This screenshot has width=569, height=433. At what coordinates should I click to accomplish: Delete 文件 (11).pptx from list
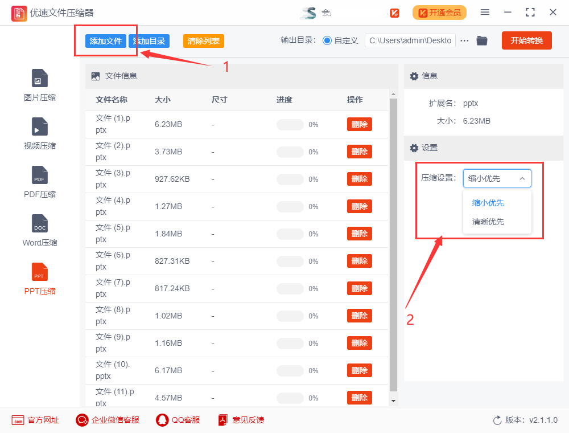359,398
